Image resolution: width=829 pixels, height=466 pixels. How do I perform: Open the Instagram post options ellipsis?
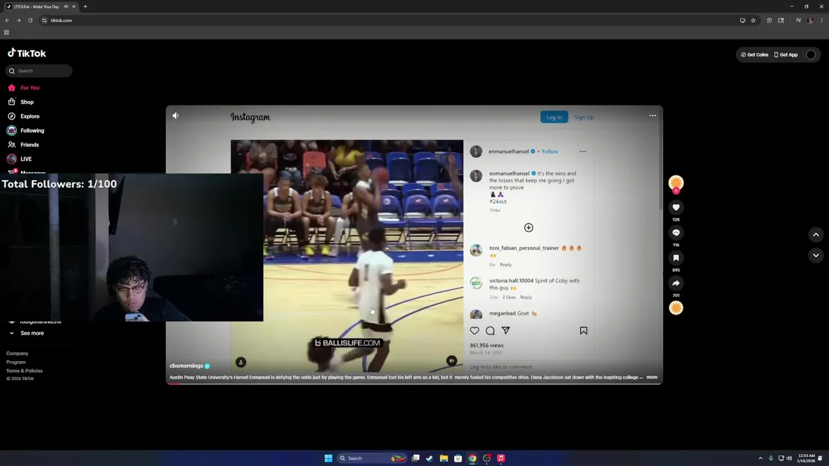[583, 151]
